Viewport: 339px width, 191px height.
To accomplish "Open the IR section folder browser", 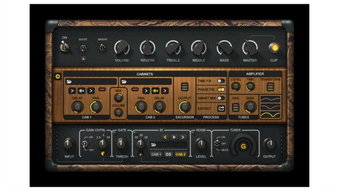I will point(154,145).
